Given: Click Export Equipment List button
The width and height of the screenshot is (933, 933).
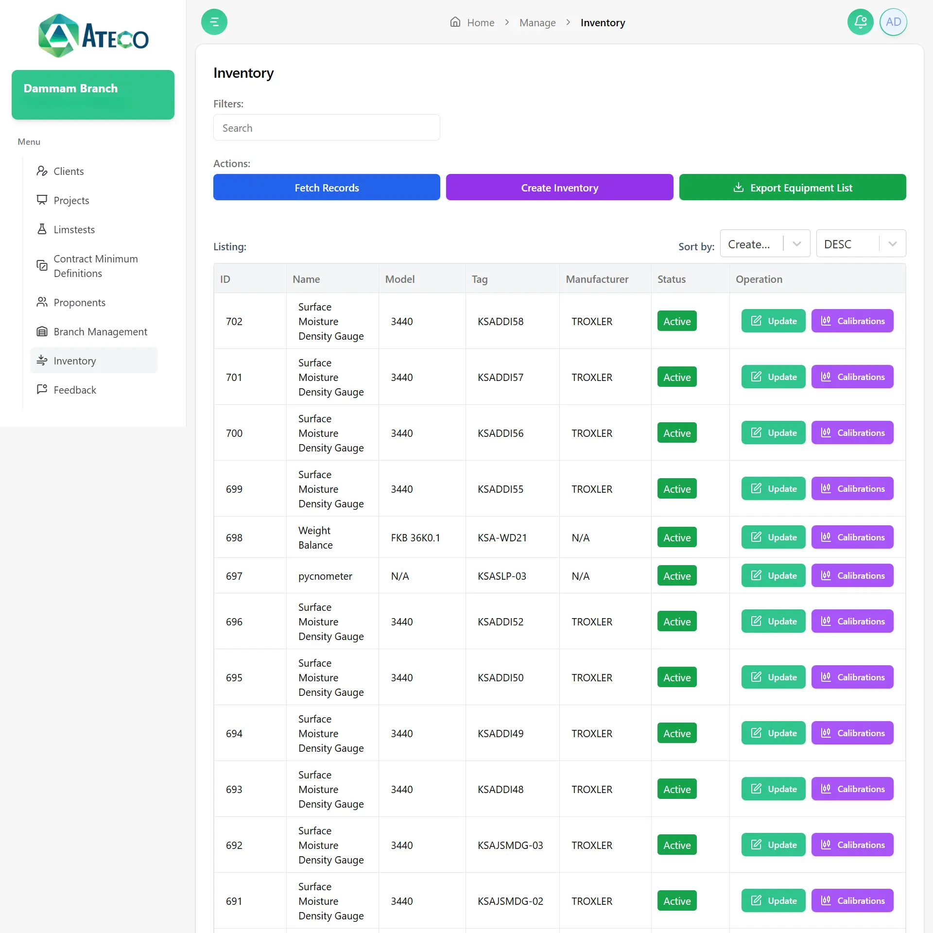Looking at the screenshot, I should (x=793, y=187).
